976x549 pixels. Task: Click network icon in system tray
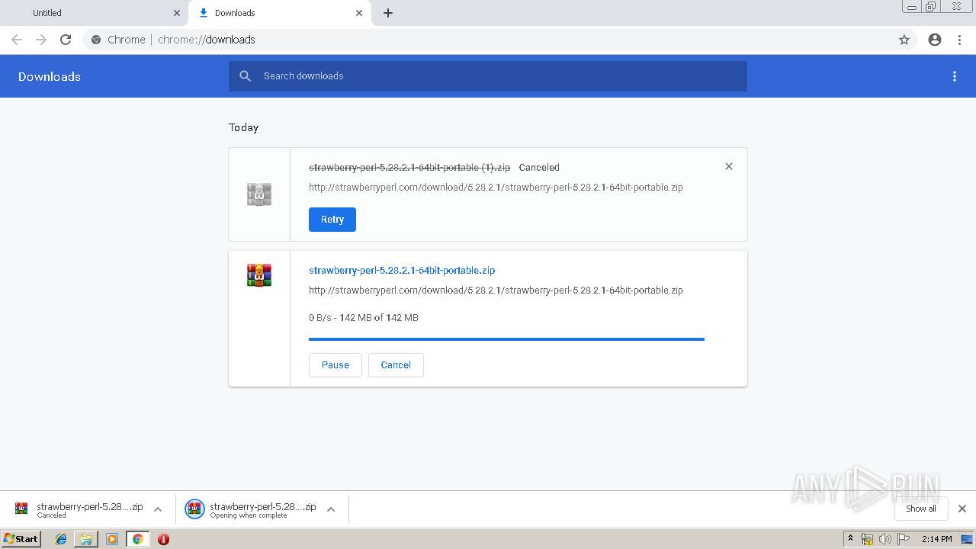point(867,539)
